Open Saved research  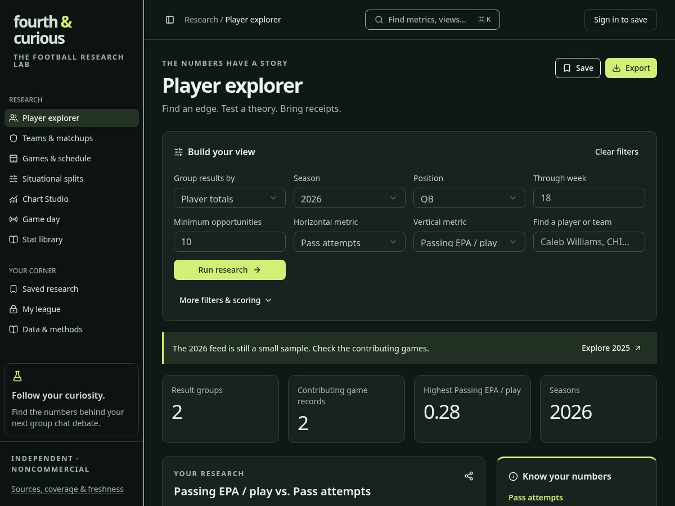(71, 289)
